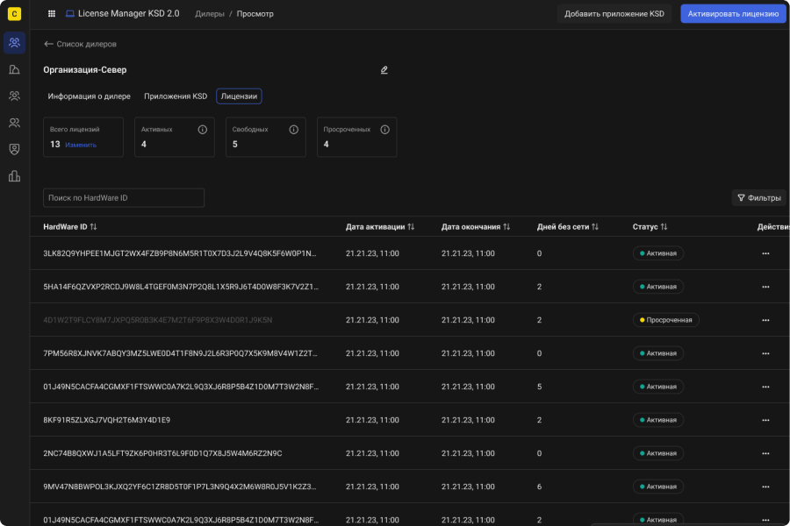Click the Действия column header
The width and height of the screenshot is (790, 526).
773,227
